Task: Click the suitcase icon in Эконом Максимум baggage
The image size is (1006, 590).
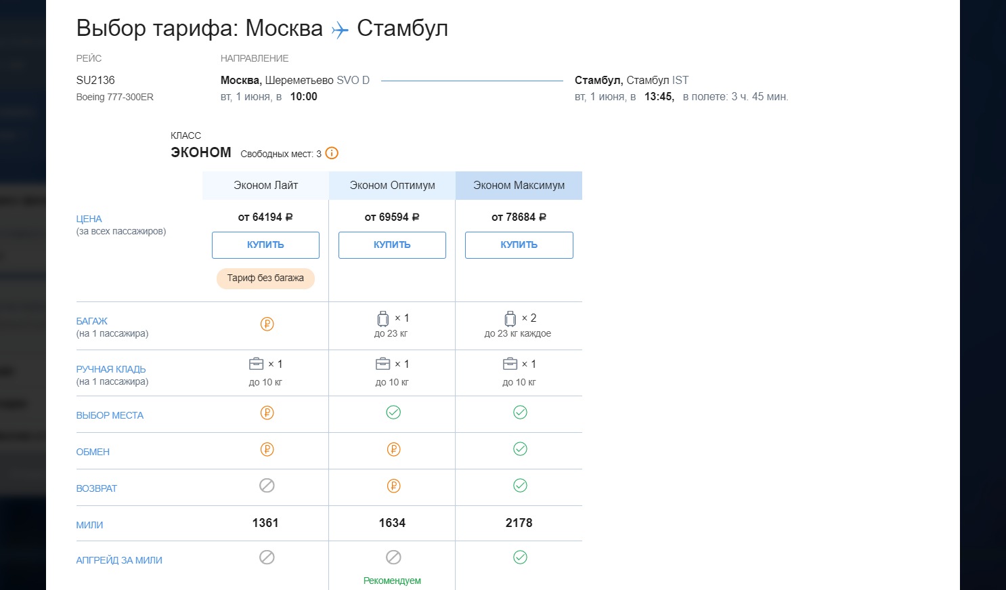Action: pyautogui.click(x=510, y=318)
